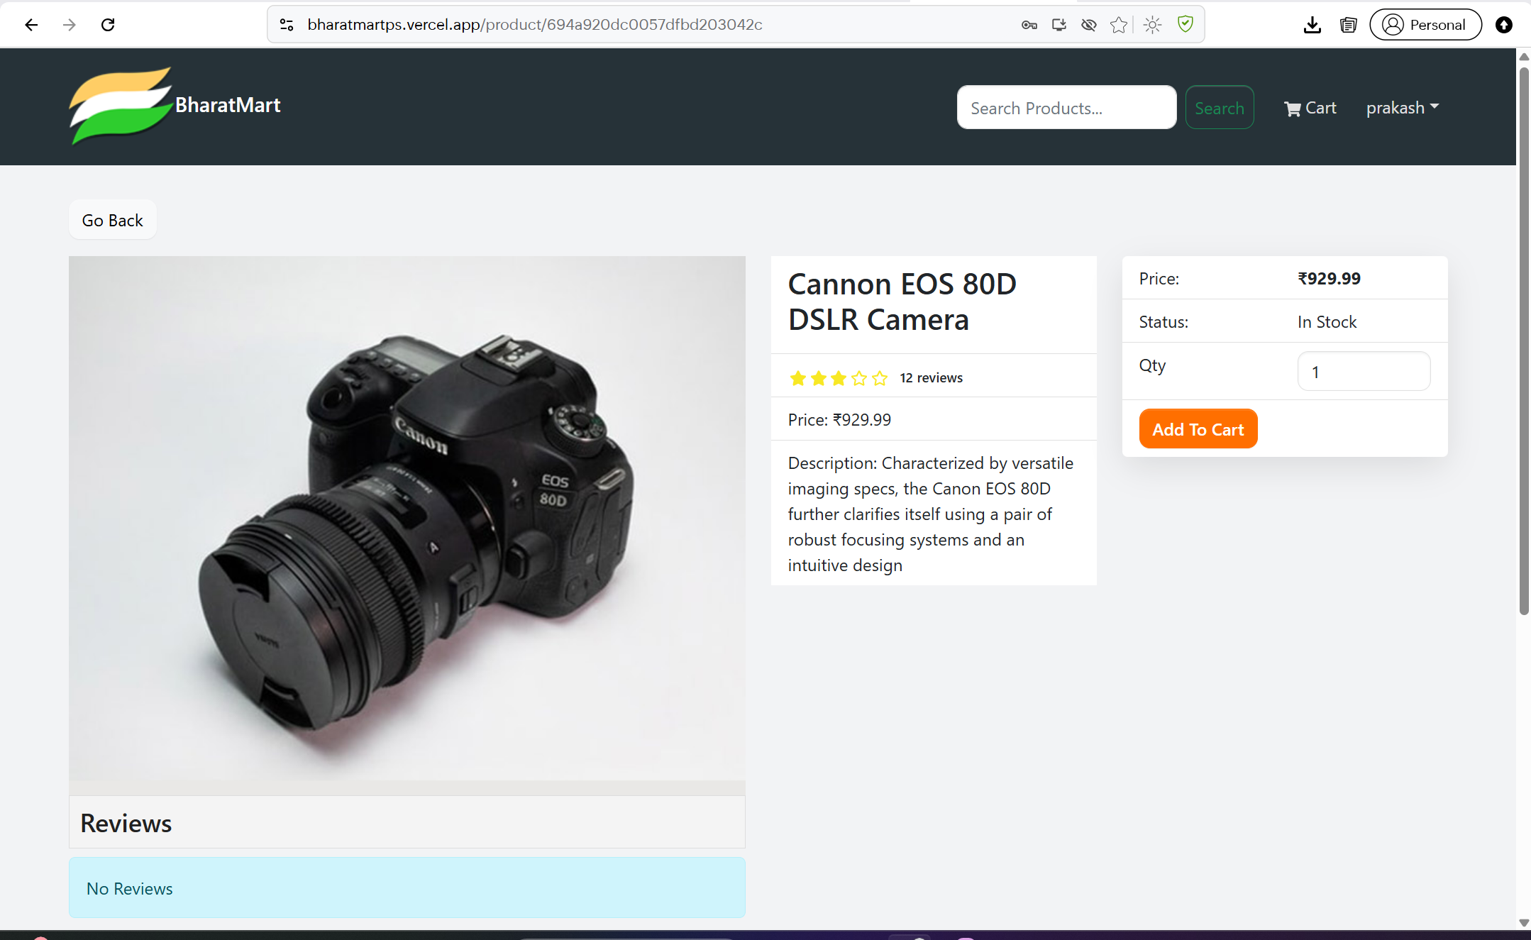Viewport: 1531px width, 940px height.
Task: Click the green Search button
Action: coord(1219,108)
